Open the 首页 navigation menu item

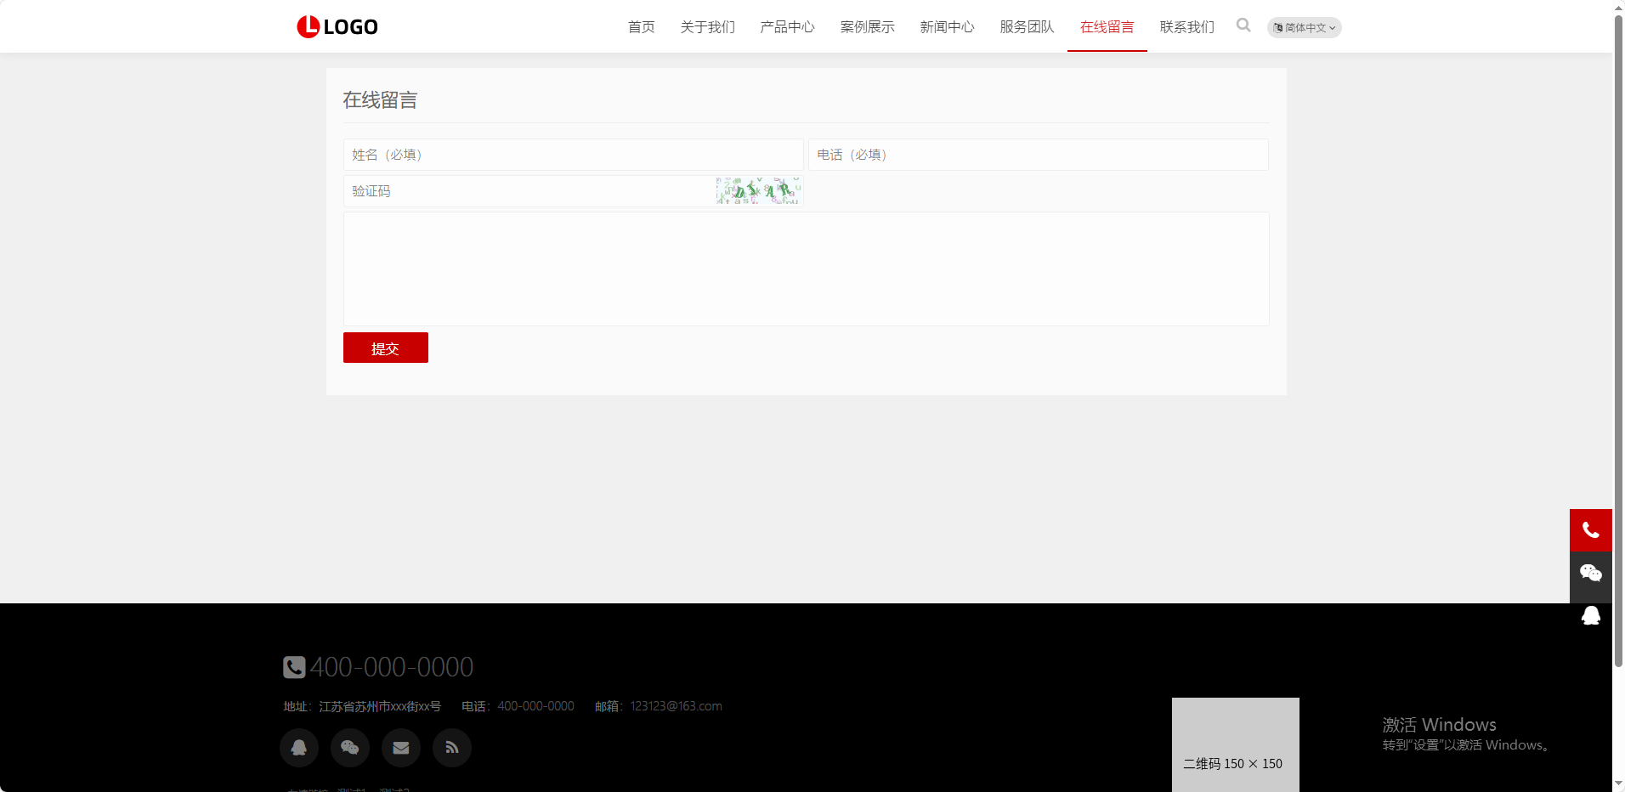[x=641, y=27]
